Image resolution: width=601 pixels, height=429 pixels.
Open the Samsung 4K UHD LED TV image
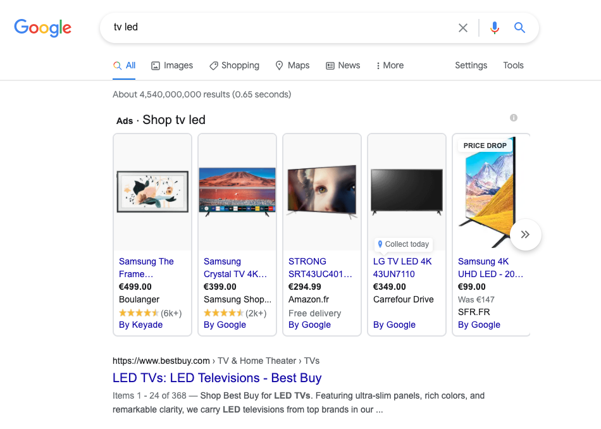[486, 192]
